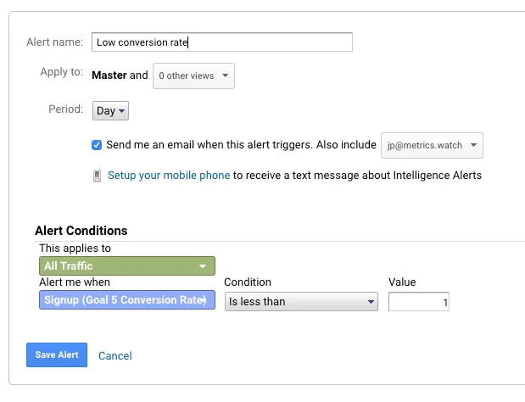The height and width of the screenshot is (402, 525).
Task: Click the Save Alert button
Action: pos(57,355)
